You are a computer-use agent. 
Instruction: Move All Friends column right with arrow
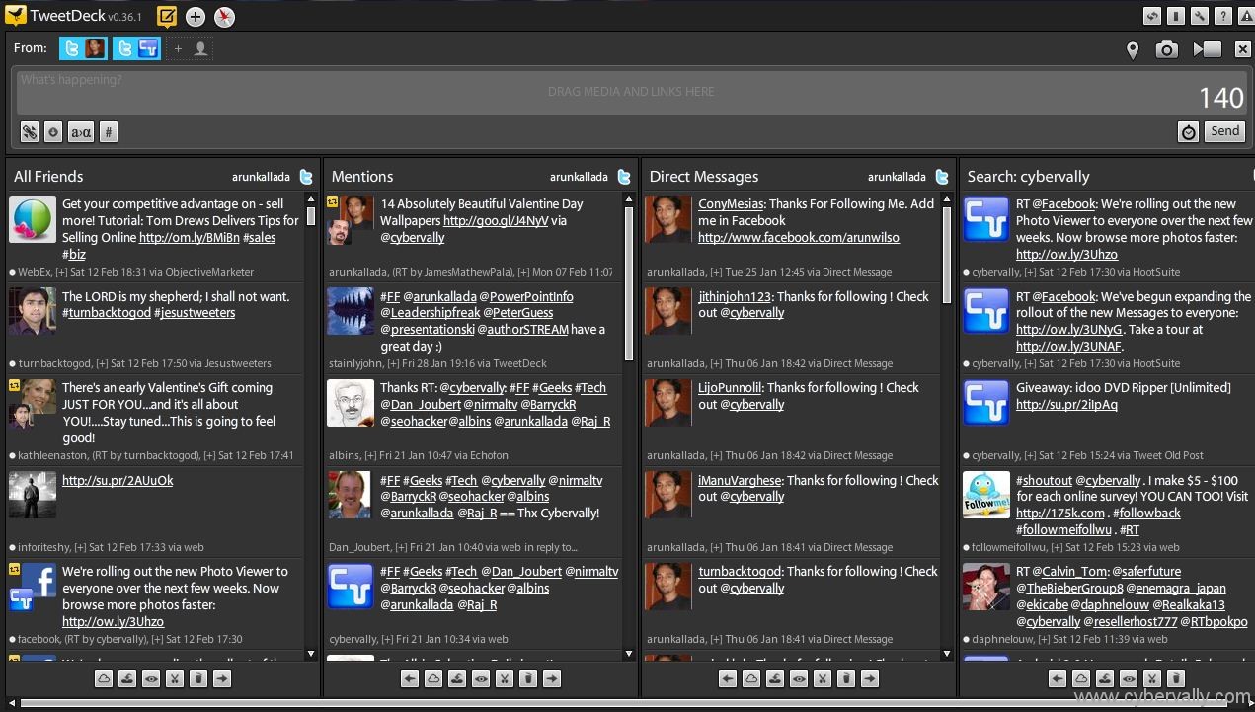pyautogui.click(x=222, y=678)
